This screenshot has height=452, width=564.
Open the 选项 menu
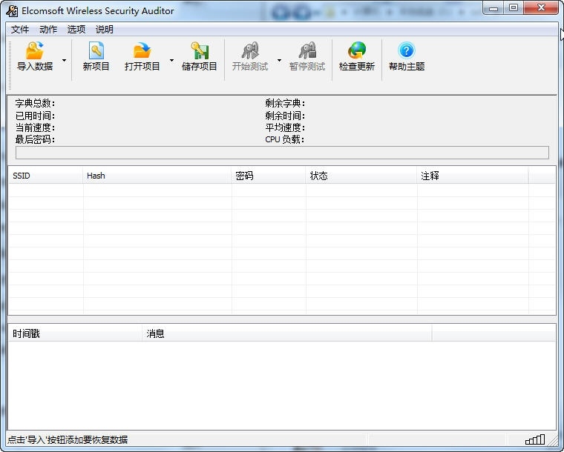click(x=76, y=29)
